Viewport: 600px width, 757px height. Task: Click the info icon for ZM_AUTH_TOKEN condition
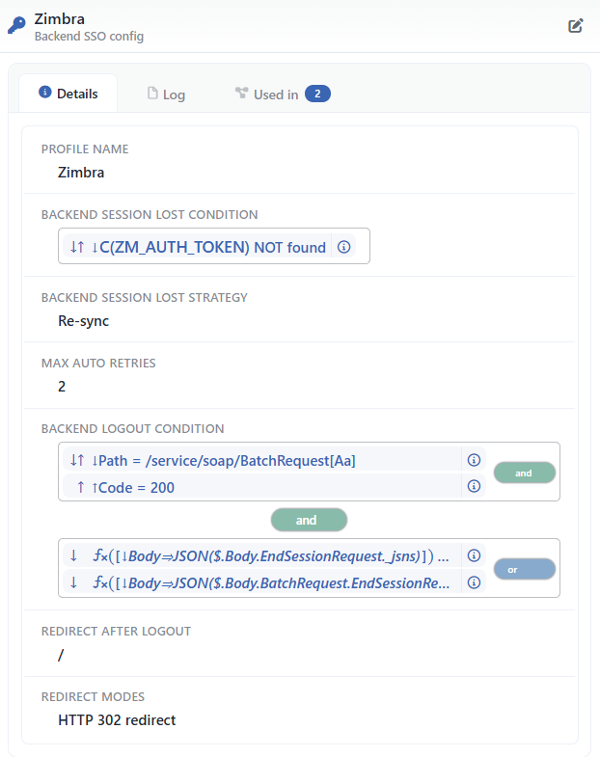(343, 247)
